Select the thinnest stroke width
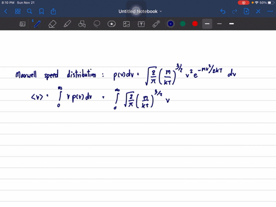276x207 pixels. 220,24
